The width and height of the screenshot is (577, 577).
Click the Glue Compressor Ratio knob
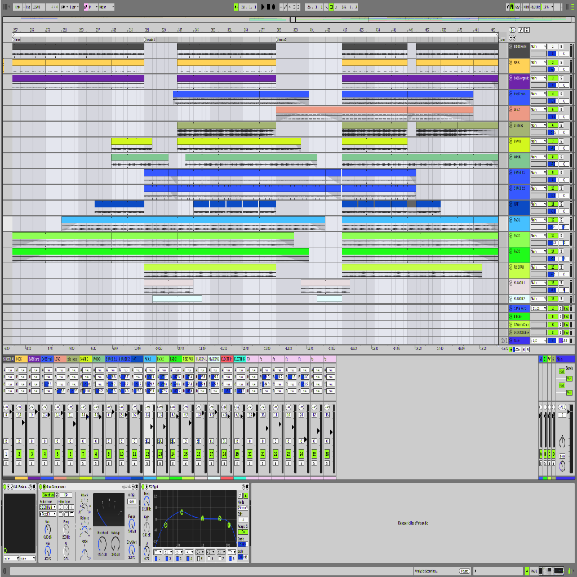point(85,553)
